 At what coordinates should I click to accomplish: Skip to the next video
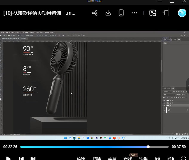(33, 158)
